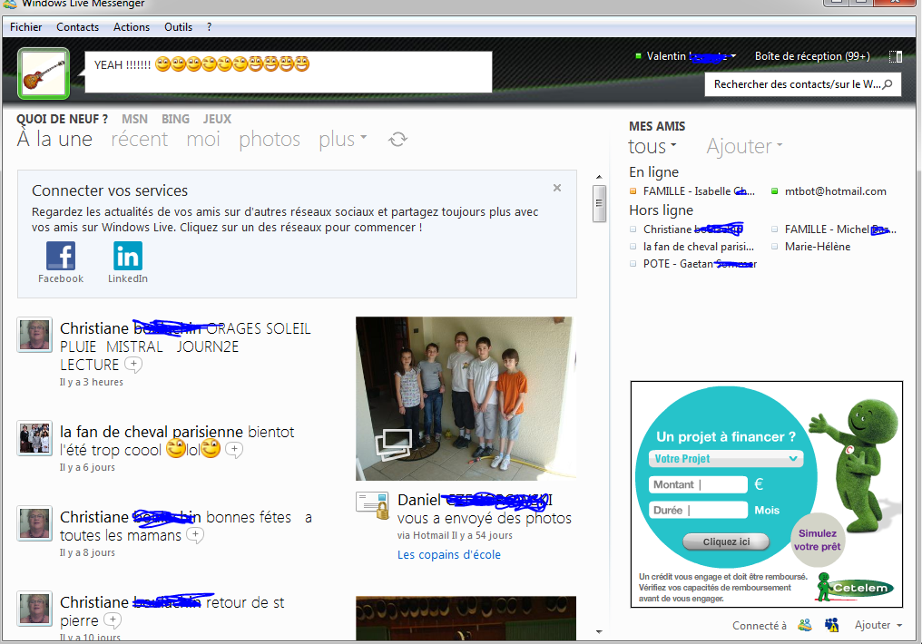Open LinkedIn service connection icon
This screenshot has width=922, height=644.
point(128,256)
